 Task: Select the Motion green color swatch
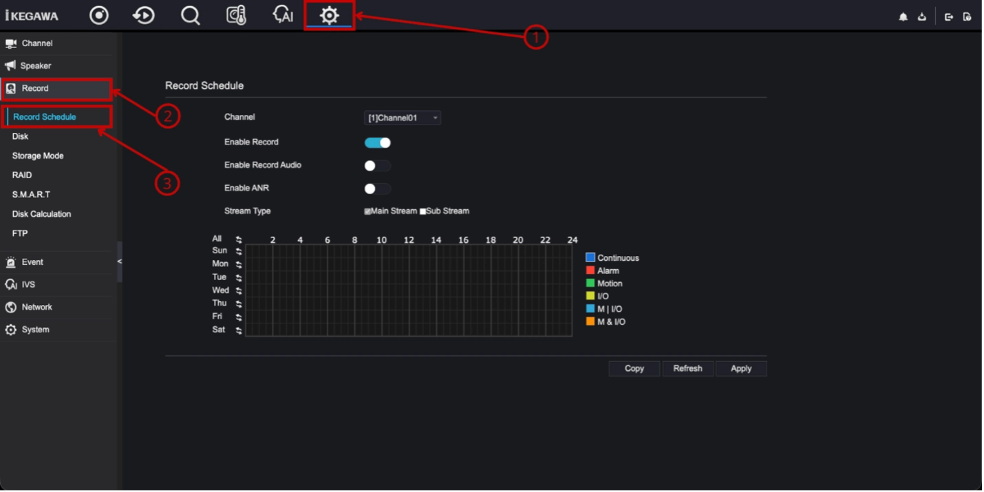(590, 283)
